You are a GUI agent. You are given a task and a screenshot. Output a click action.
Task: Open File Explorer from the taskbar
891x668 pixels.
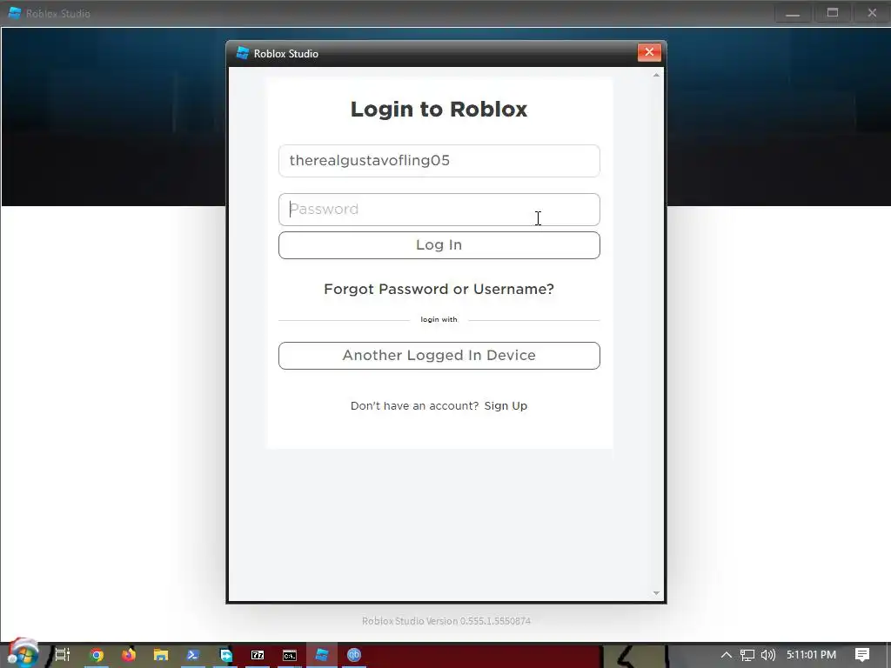161,655
